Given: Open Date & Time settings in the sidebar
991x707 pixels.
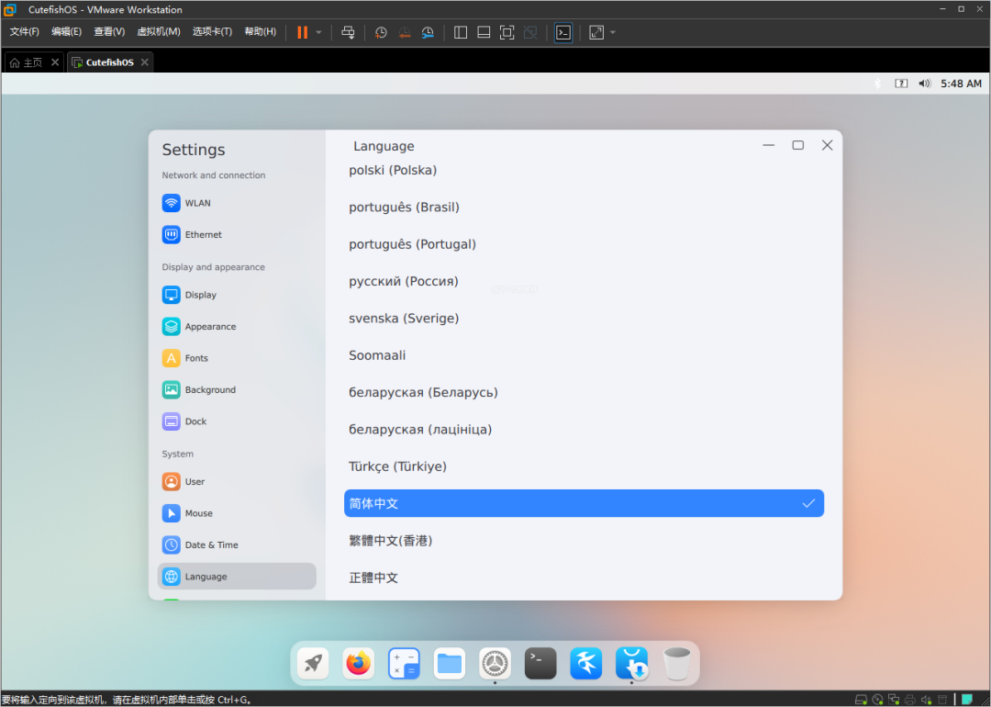Looking at the screenshot, I should (237, 545).
